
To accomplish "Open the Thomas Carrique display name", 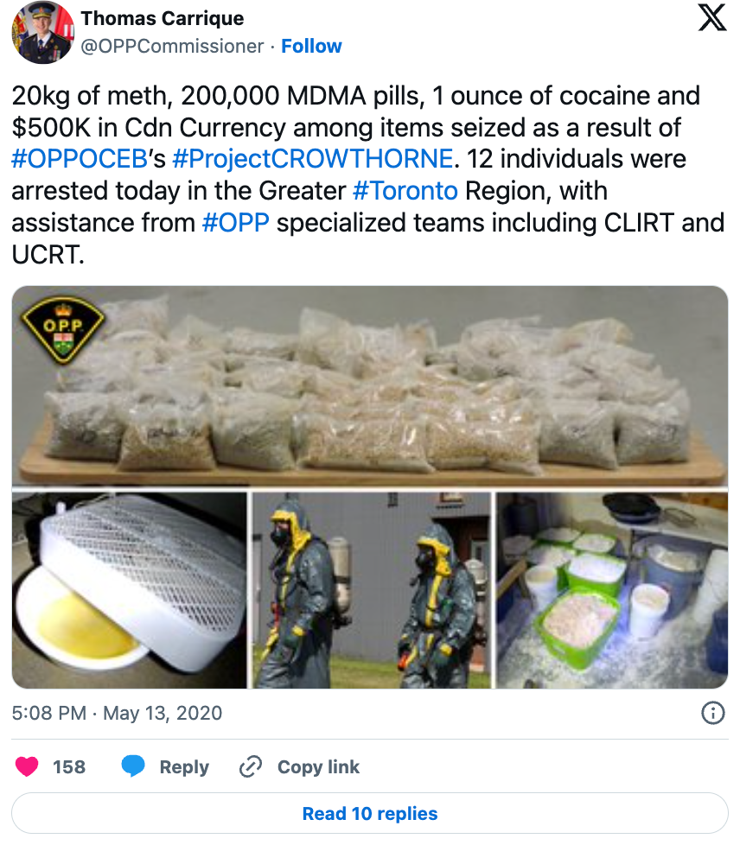I will (x=163, y=18).
